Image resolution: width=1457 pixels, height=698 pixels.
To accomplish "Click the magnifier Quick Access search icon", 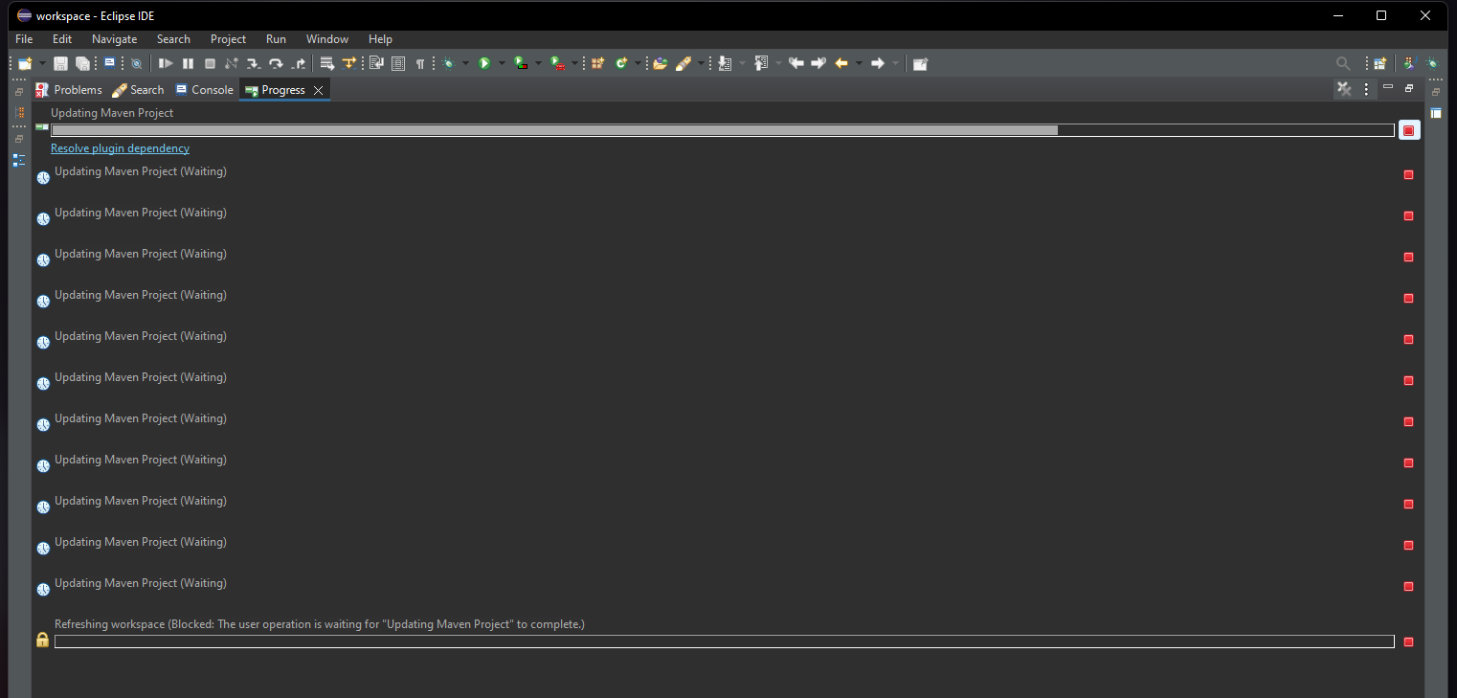I will pyautogui.click(x=1343, y=63).
